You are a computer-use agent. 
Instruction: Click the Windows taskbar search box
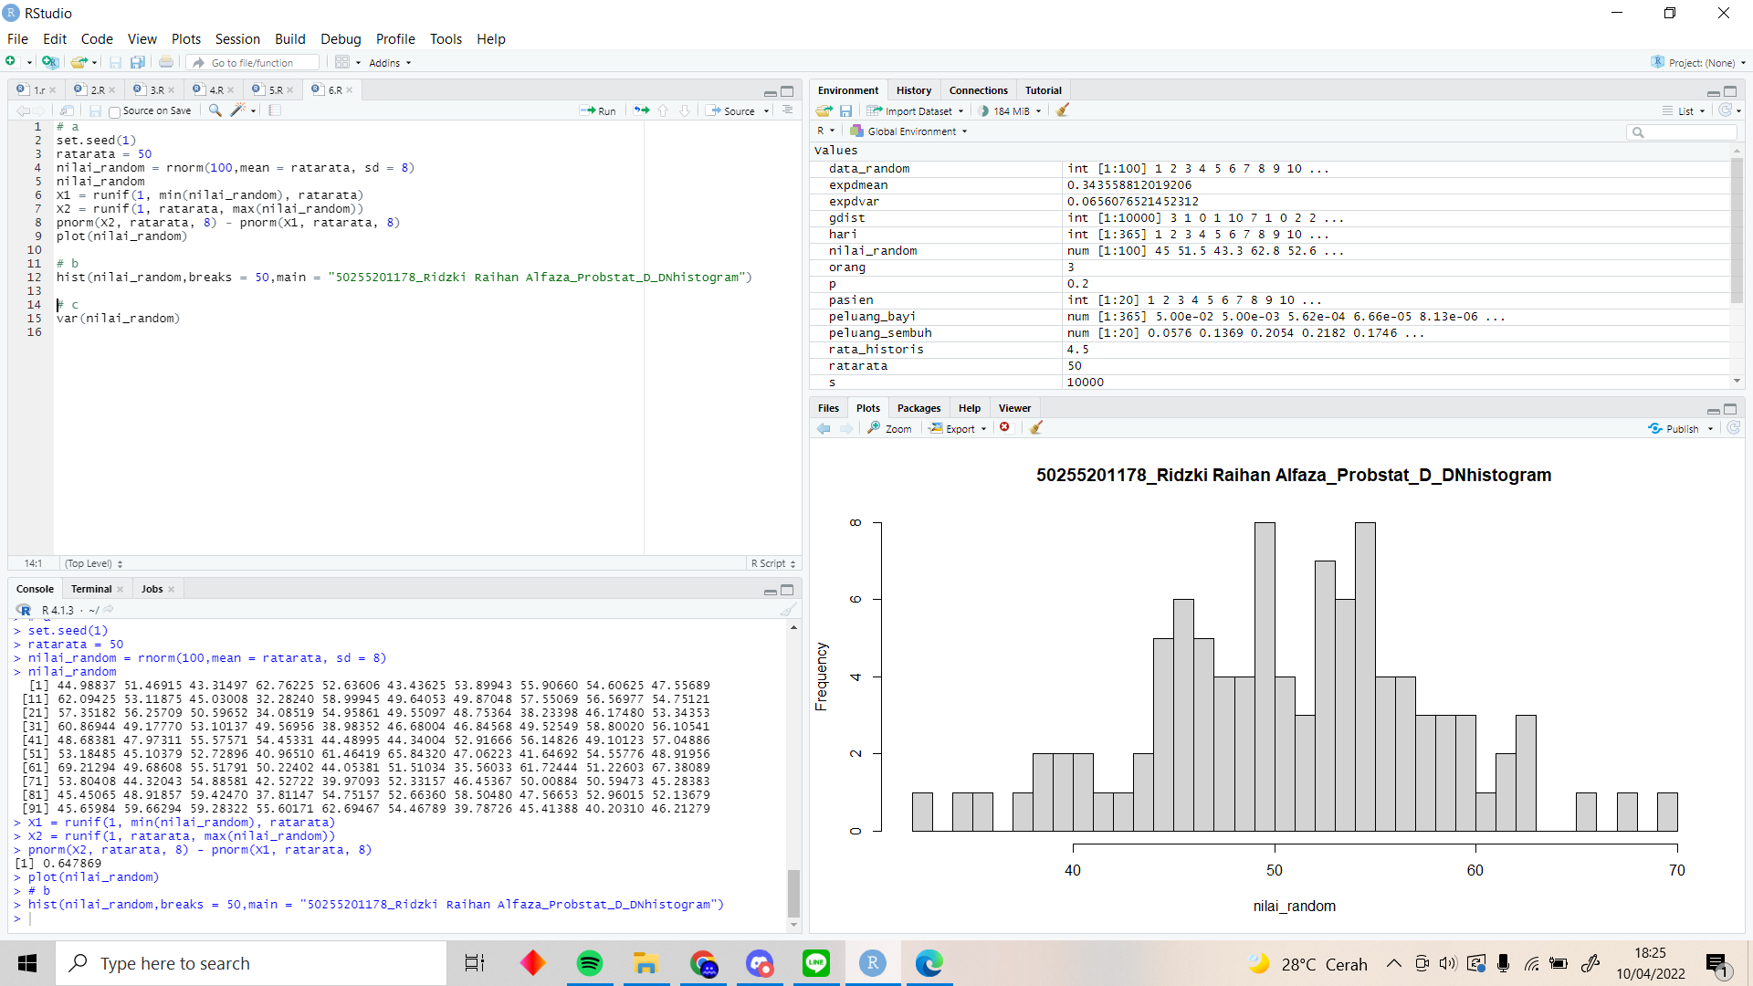click(x=252, y=963)
